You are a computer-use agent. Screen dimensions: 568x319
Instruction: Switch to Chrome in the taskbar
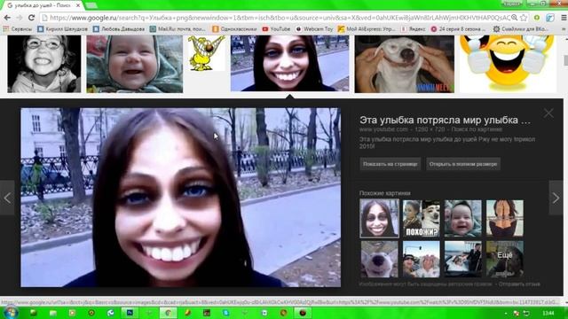pos(169,313)
